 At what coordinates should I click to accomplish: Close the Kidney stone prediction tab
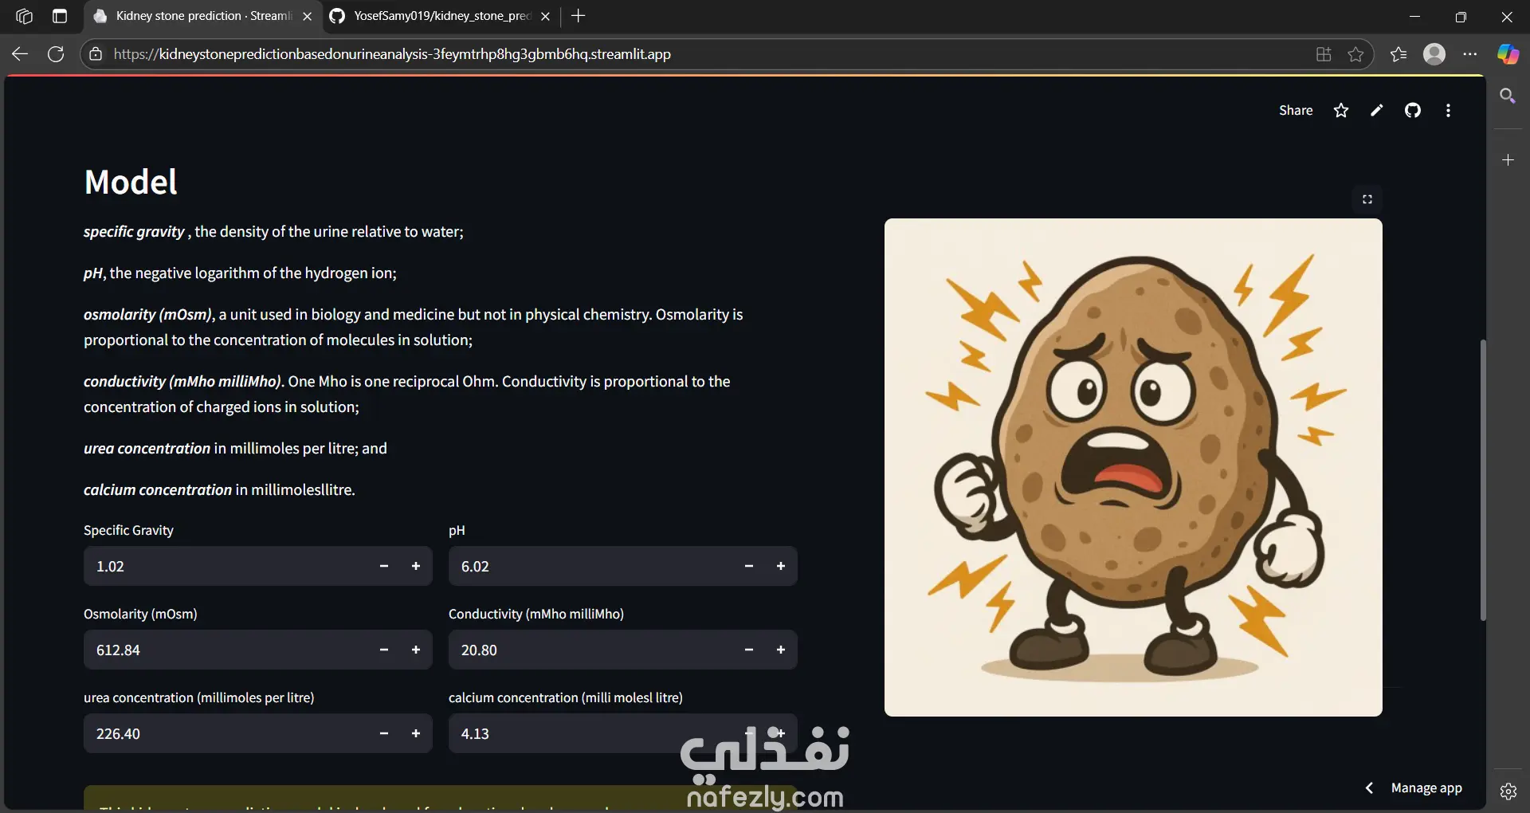pos(307,16)
